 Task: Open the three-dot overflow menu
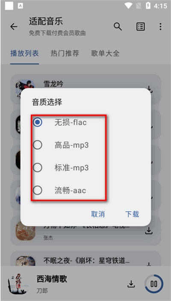(160, 27)
